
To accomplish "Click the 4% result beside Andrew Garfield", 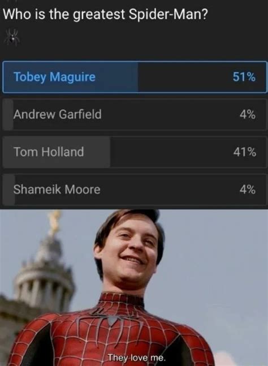I will [248, 114].
